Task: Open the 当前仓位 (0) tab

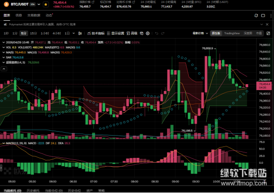Action: pos(54,191)
